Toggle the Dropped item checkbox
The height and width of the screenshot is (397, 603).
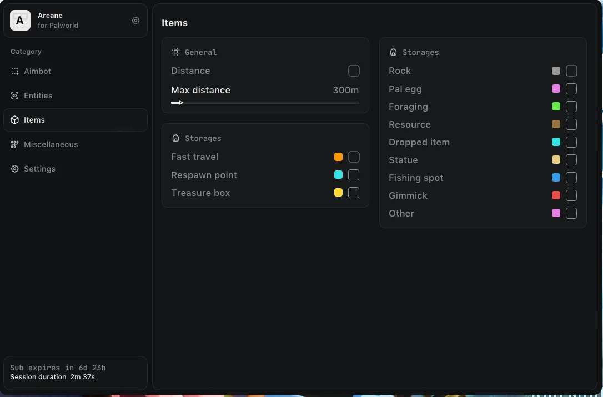tap(571, 142)
